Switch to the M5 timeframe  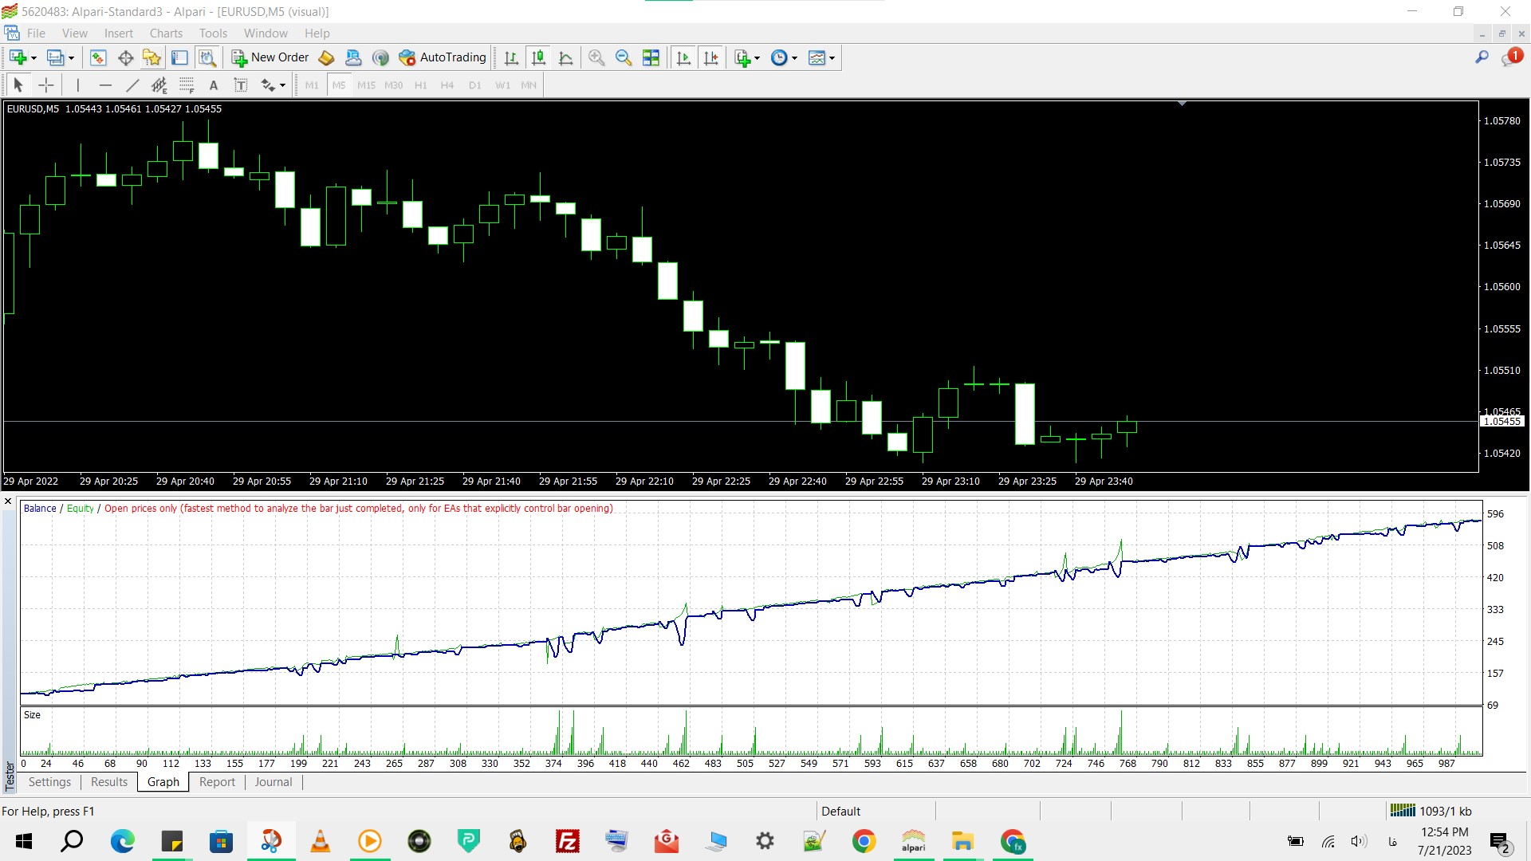pos(339,85)
